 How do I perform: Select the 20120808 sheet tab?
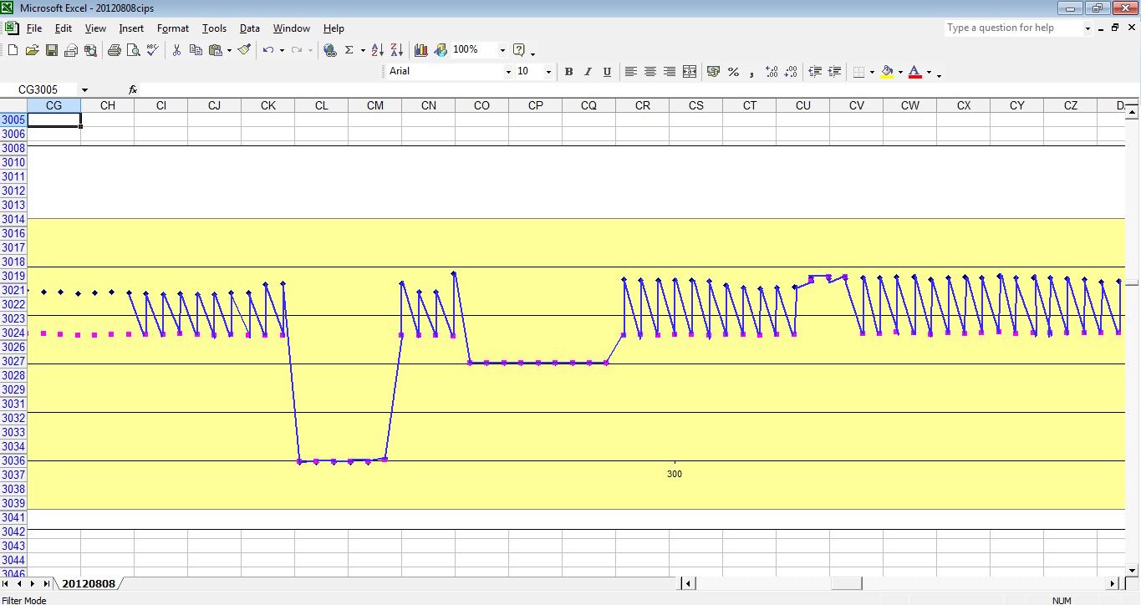(x=89, y=583)
